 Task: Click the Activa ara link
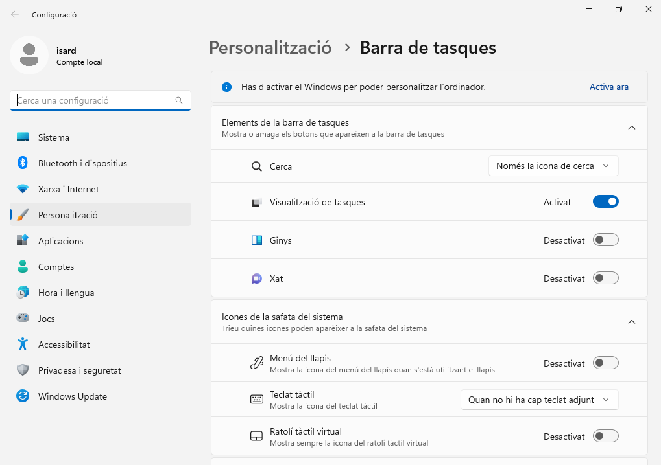(x=608, y=87)
